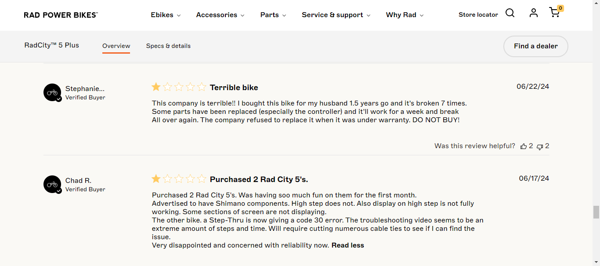Select the first star on Chad's rating
The height and width of the screenshot is (266, 600).
point(156,179)
